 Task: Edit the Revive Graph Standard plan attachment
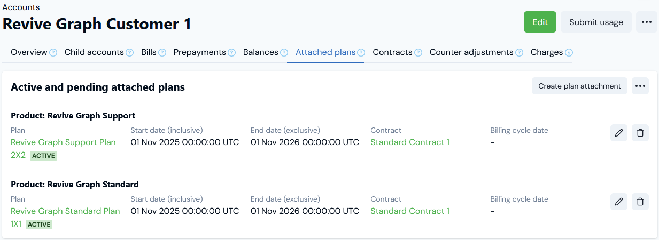tap(619, 202)
